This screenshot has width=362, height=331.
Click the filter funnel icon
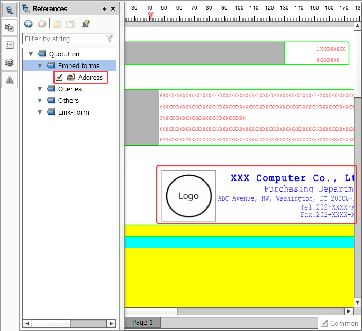110,39
